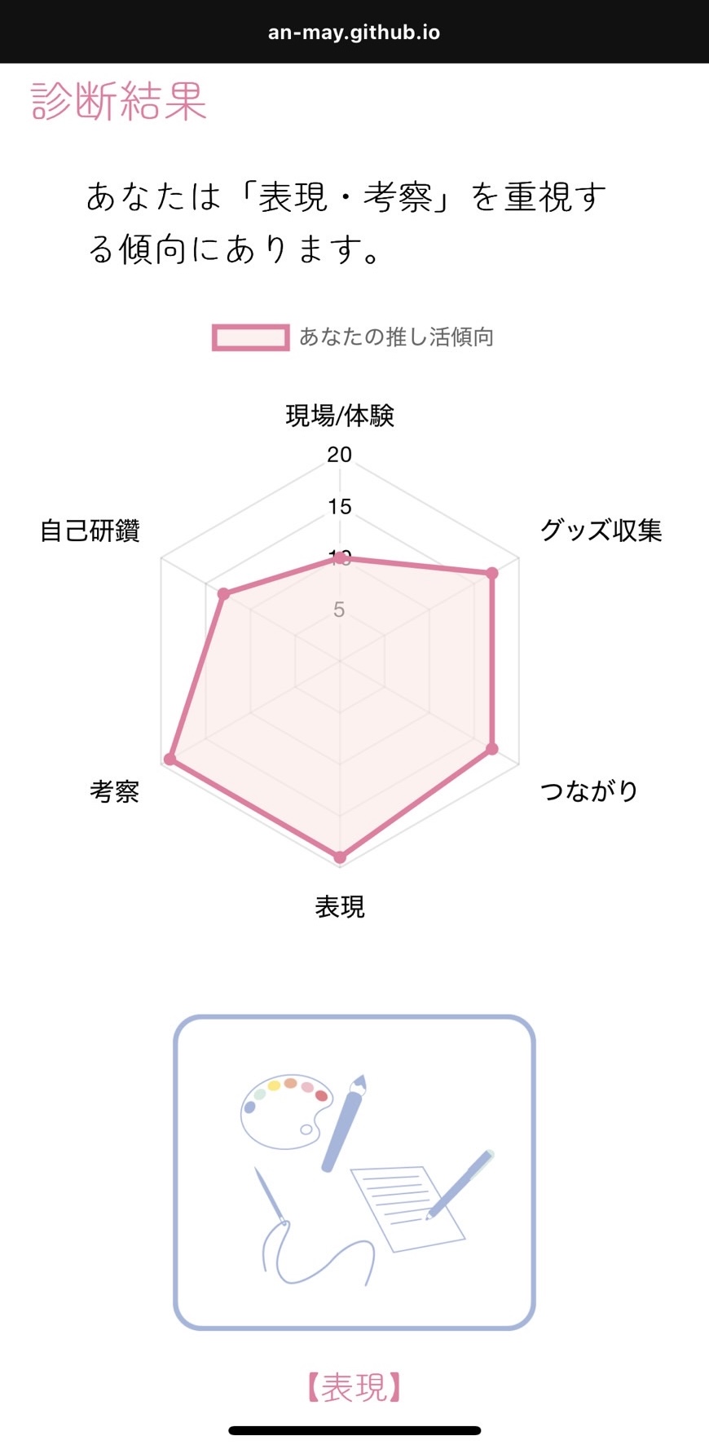Click the 診断結果 page heading
Image resolution: width=709 pixels, height=1449 pixels.
119,102
